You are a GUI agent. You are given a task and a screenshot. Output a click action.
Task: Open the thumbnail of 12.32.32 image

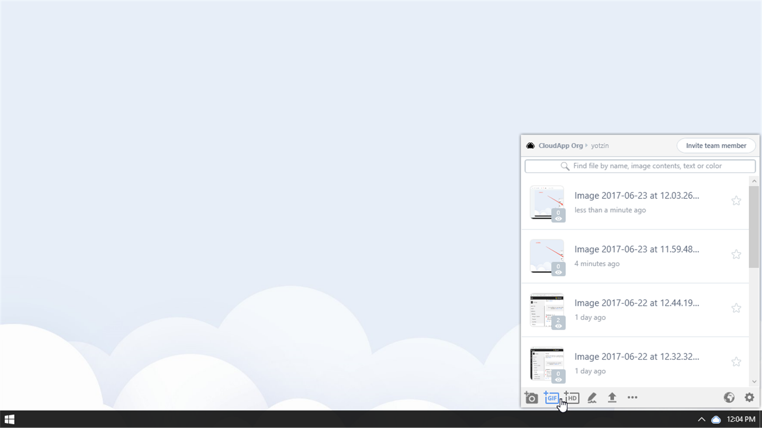point(547,364)
